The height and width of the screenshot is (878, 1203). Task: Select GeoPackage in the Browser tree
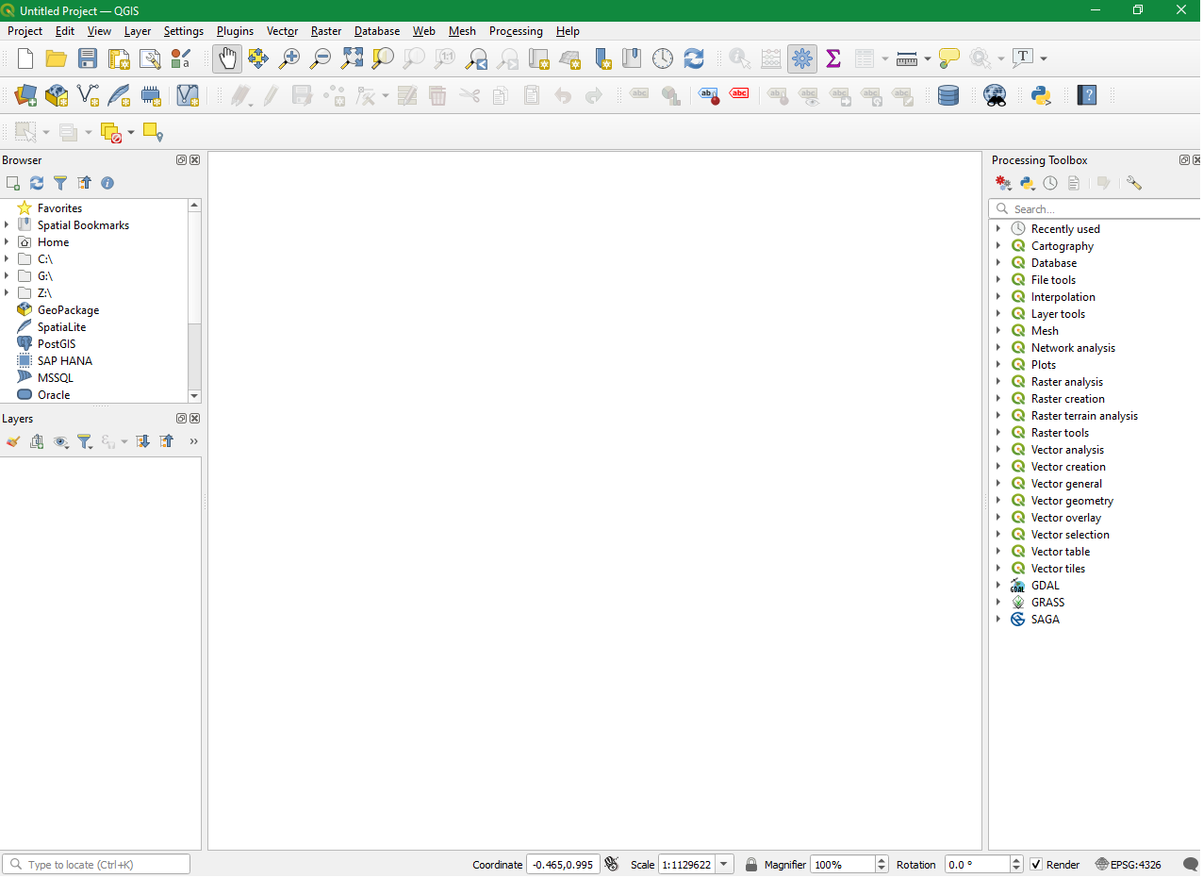click(x=68, y=310)
